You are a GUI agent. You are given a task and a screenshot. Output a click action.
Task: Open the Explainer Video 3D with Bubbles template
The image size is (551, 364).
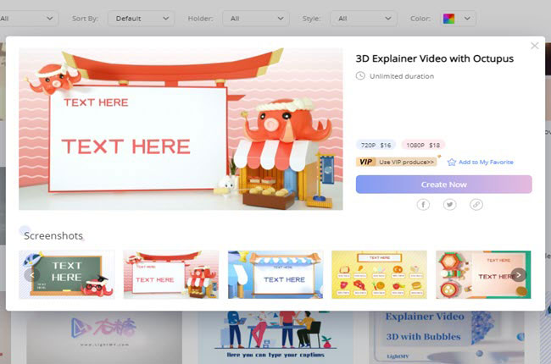click(x=446, y=337)
